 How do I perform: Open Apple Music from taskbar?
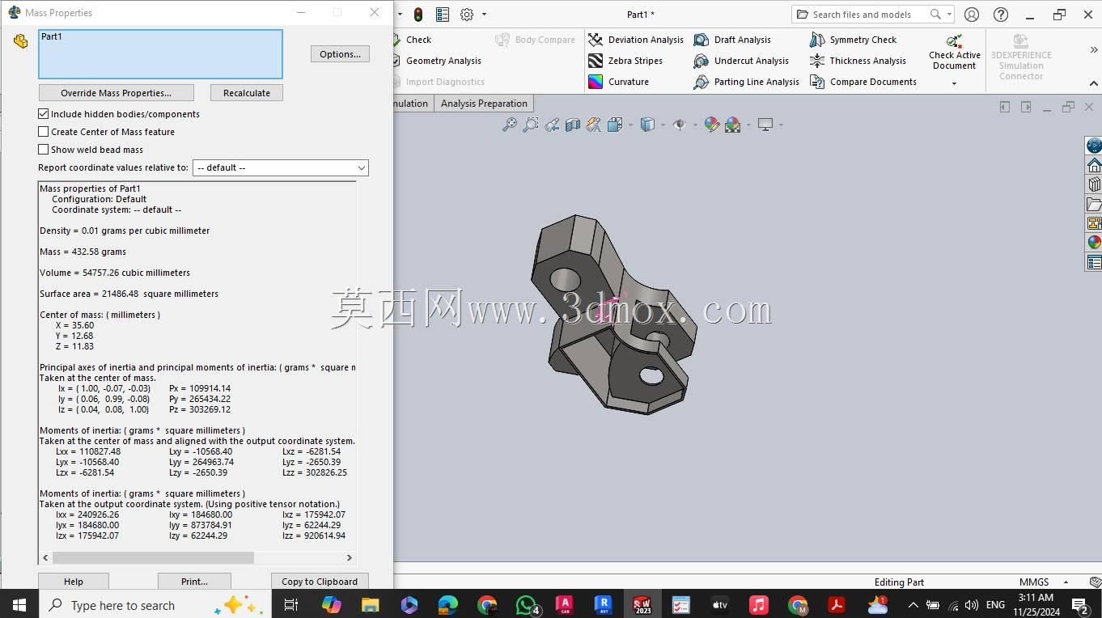[758, 605]
